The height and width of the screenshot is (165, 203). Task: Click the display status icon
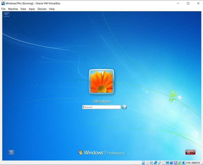[168, 163]
